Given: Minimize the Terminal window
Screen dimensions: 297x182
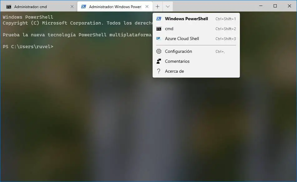Looking at the screenshot, I should [x=261, y=6].
